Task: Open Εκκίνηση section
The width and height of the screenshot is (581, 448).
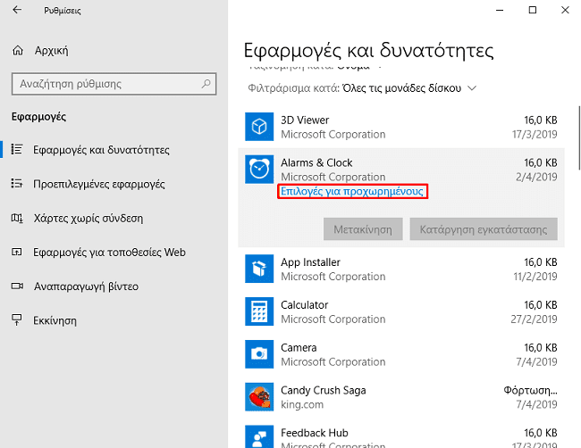Action: coord(55,320)
